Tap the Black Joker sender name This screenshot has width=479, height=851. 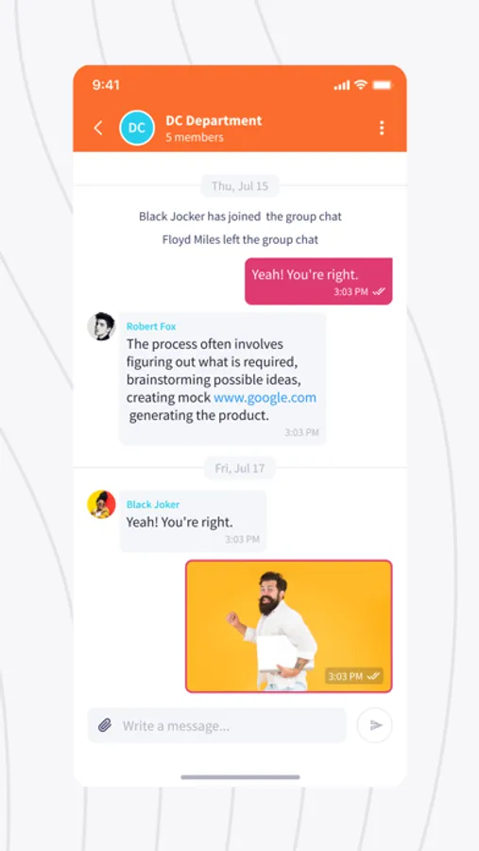(x=153, y=505)
